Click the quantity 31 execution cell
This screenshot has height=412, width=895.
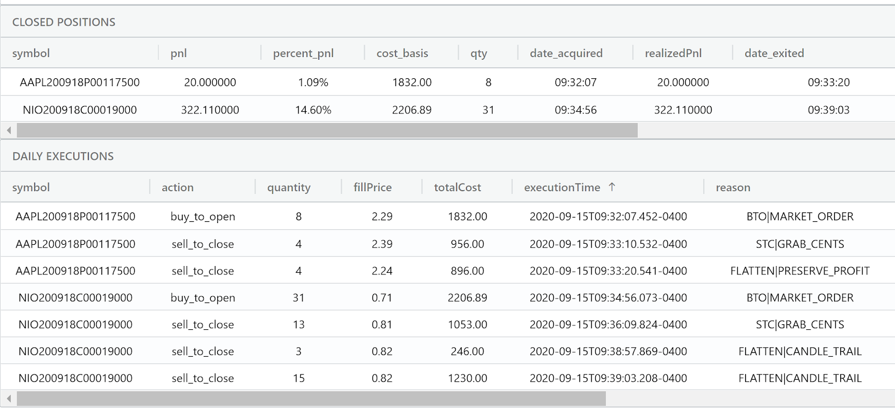pyautogui.click(x=299, y=297)
